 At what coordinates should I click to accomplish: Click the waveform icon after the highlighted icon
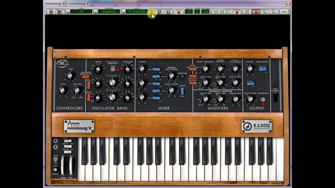point(265,12)
